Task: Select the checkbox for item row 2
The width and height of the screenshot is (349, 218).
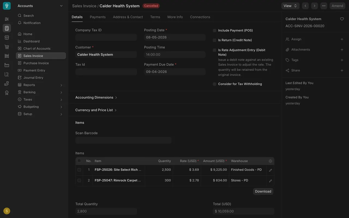Action: pos(79,180)
